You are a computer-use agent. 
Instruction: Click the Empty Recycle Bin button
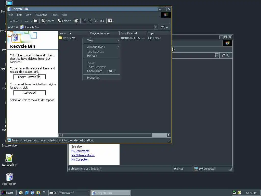click(x=30, y=77)
